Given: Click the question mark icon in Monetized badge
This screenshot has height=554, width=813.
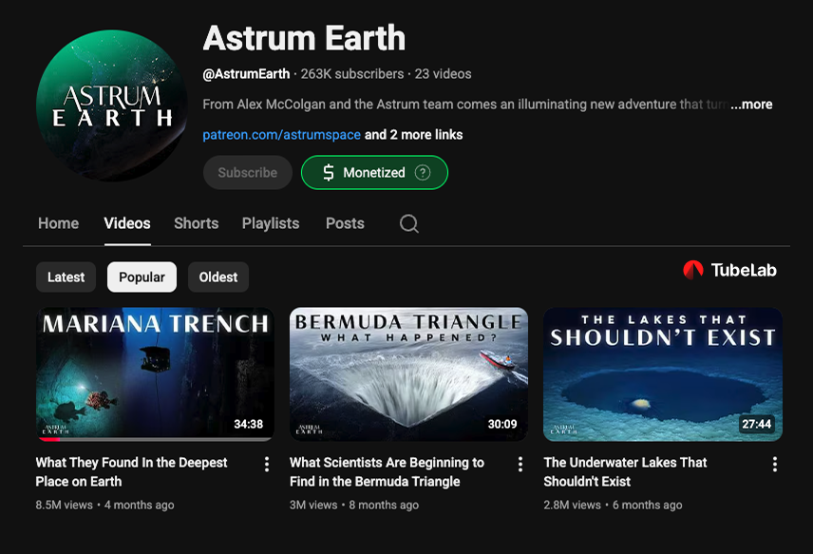Looking at the screenshot, I should 423,173.
